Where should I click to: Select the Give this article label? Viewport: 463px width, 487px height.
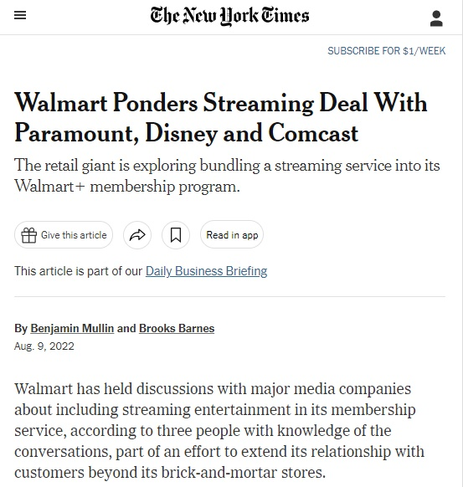click(x=74, y=235)
